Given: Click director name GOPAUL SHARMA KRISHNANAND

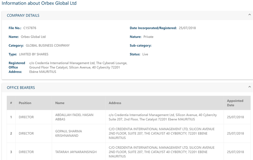Looking at the screenshot, I should (x=69, y=133).
